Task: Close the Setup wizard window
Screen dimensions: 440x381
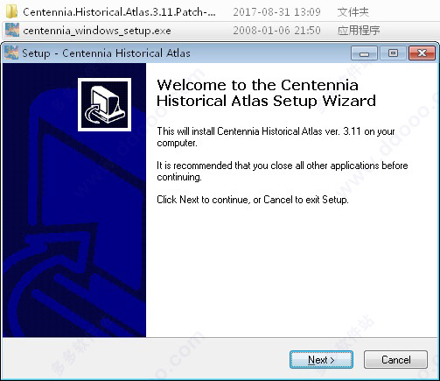Action: tap(422, 53)
